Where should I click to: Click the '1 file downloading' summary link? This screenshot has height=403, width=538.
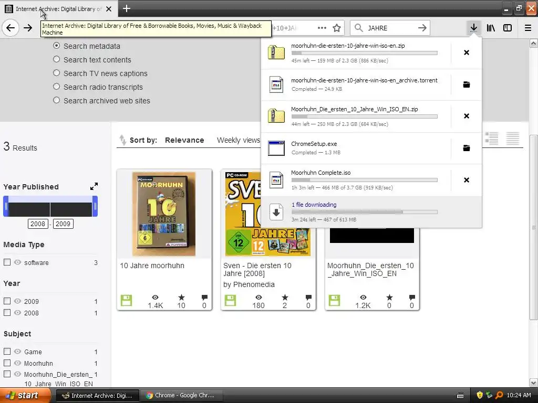click(x=314, y=205)
